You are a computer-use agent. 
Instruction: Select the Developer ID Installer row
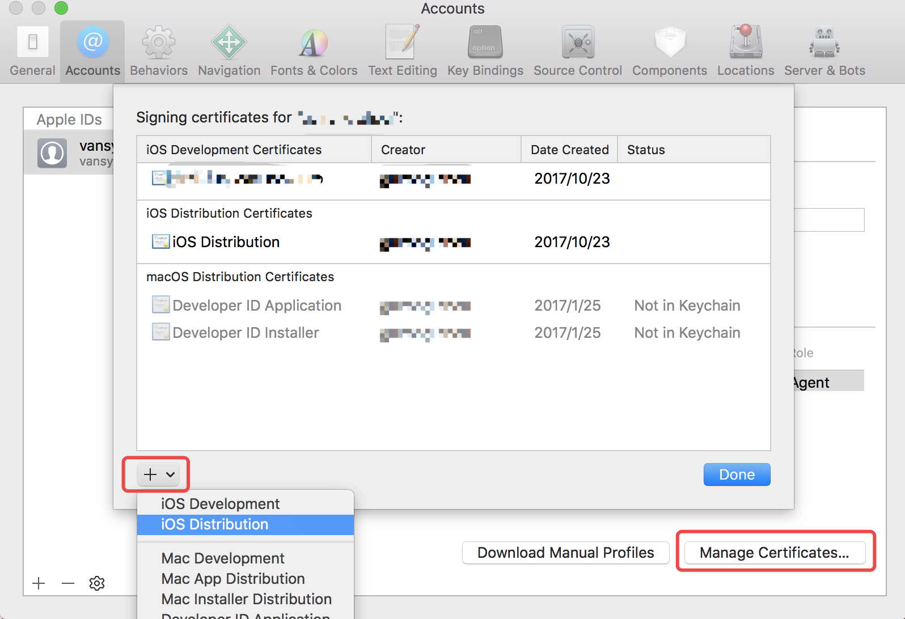454,333
